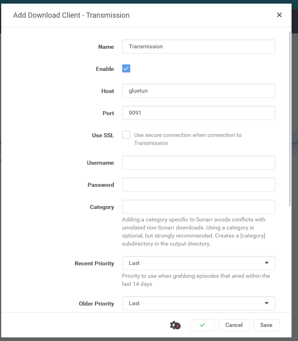This screenshot has width=298, height=341.
Task: Focus the Username input box
Action: point(198,163)
